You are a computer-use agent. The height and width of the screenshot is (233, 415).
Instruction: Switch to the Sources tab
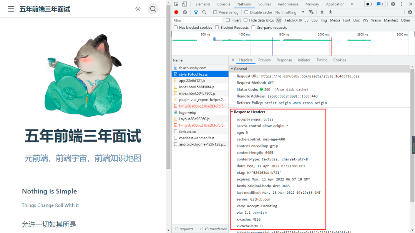pyautogui.click(x=265, y=4)
